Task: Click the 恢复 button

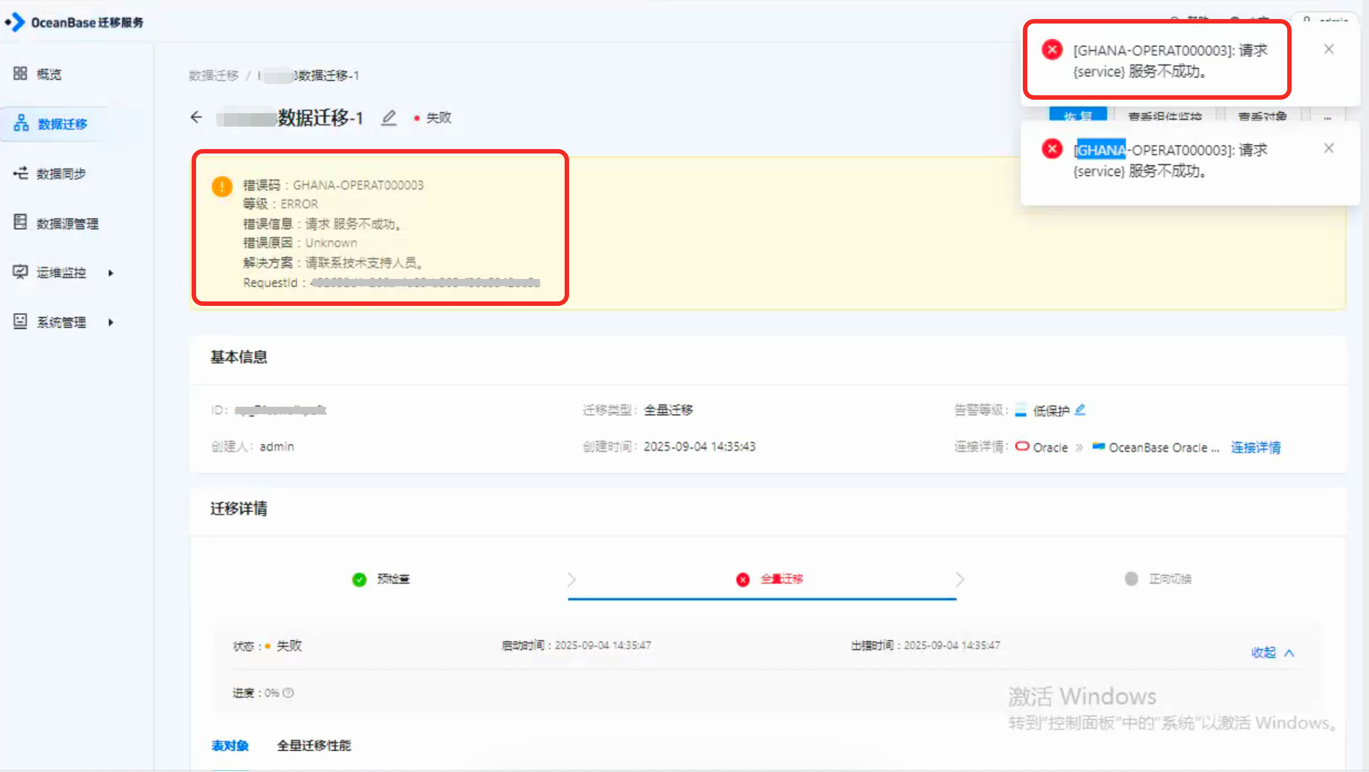Action: pyautogui.click(x=1078, y=114)
